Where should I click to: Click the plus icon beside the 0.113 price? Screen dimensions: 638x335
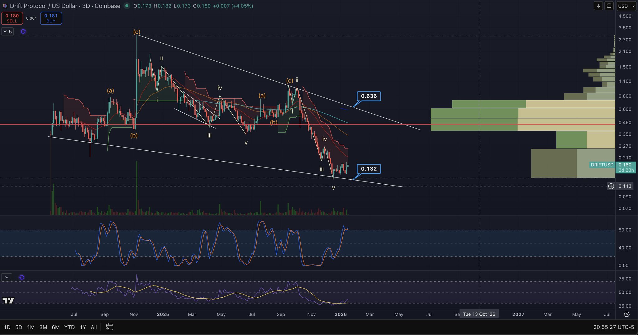click(611, 186)
